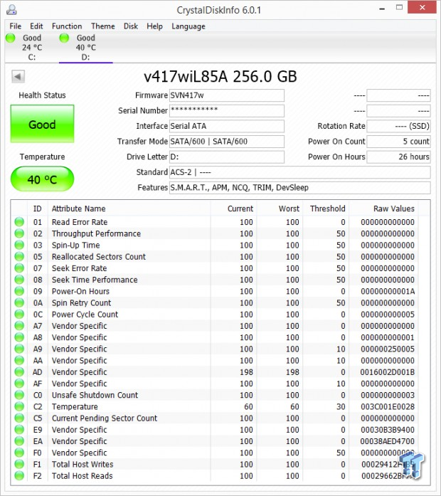Select the C: drive tab
The image size is (441, 496).
(31, 48)
